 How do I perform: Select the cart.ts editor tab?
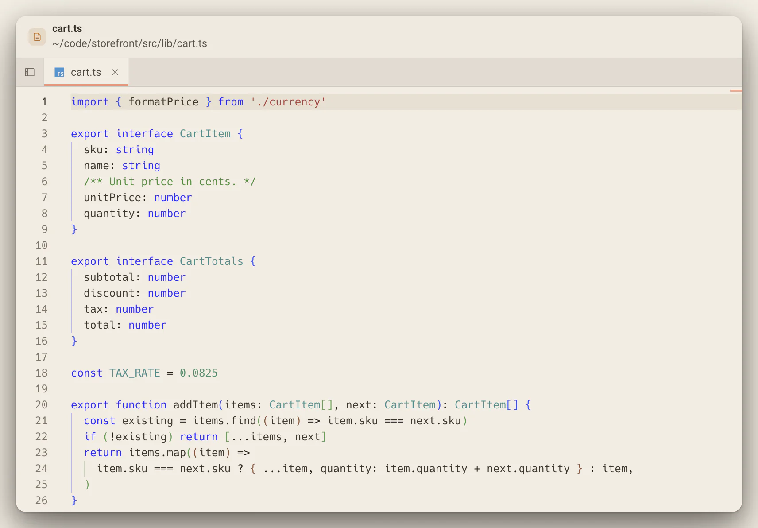[x=86, y=72]
